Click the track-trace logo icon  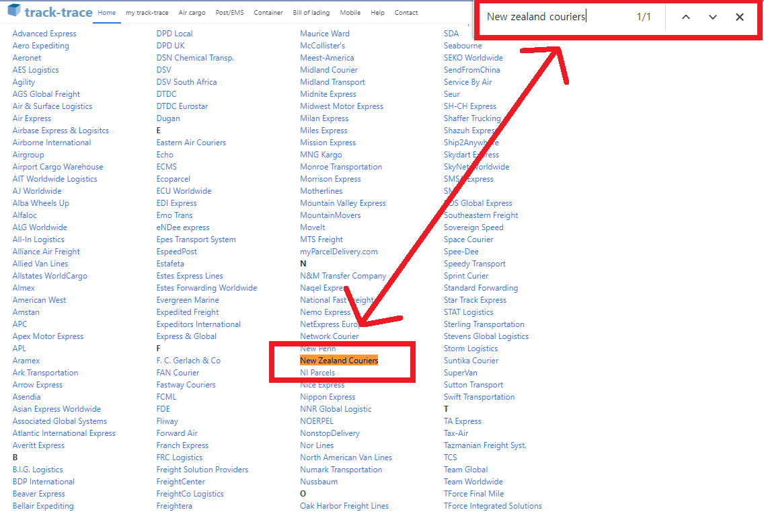13,10
